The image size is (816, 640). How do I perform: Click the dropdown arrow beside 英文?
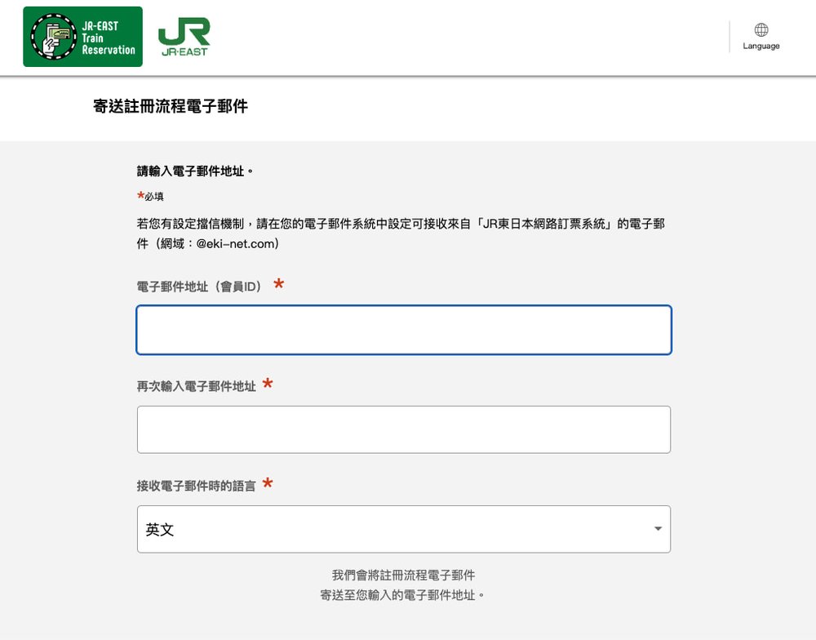(658, 528)
